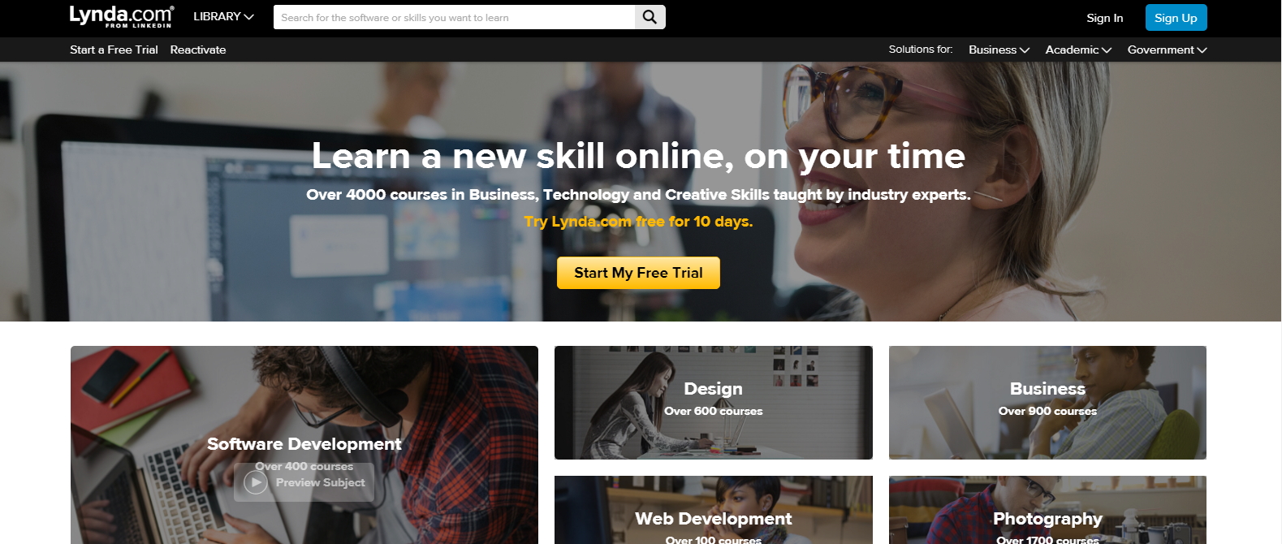Open the Photography category tile
Image resolution: width=1282 pixels, height=544 pixels.
click(1047, 510)
